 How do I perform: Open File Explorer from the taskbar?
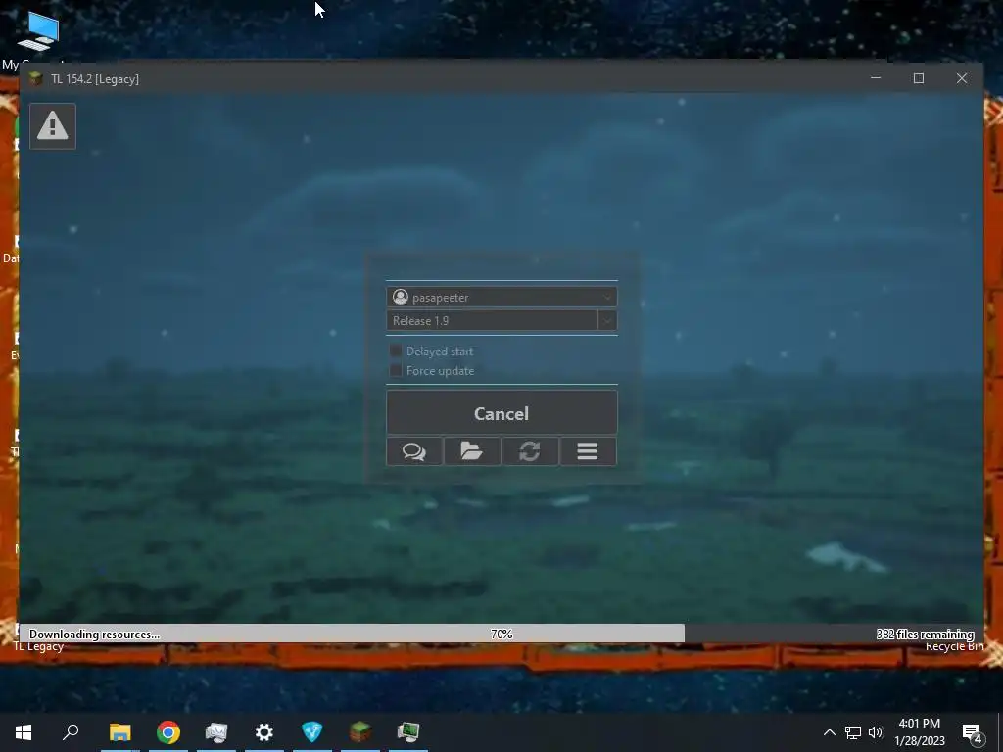(x=120, y=732)
